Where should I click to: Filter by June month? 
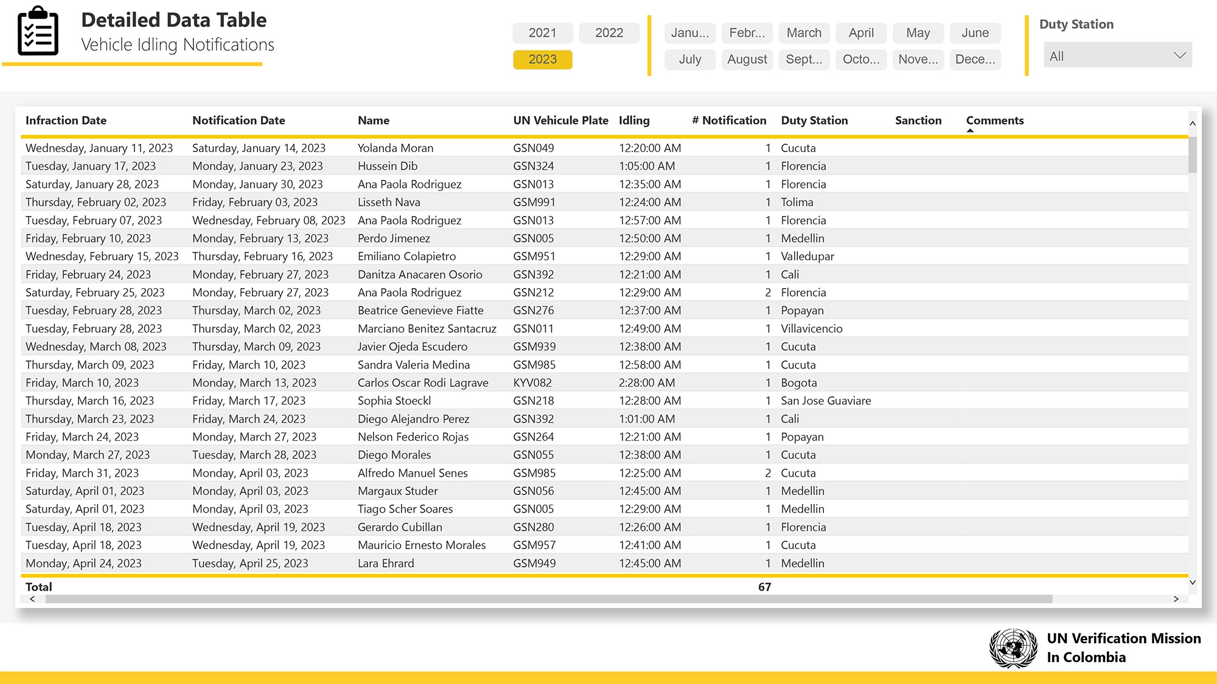point(975,33)
